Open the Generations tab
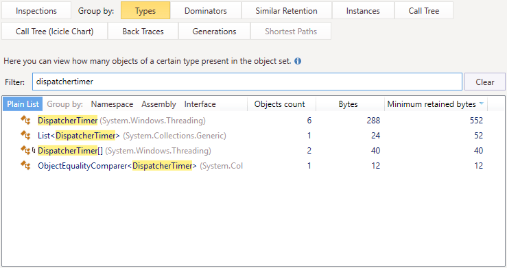The width and height of the screenshot is (507, 268). [214, 32]
